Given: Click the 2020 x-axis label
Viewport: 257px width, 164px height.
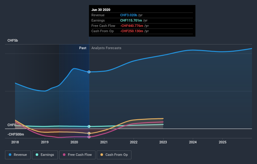Looking at the screenshot, I should tap(74, 142).
